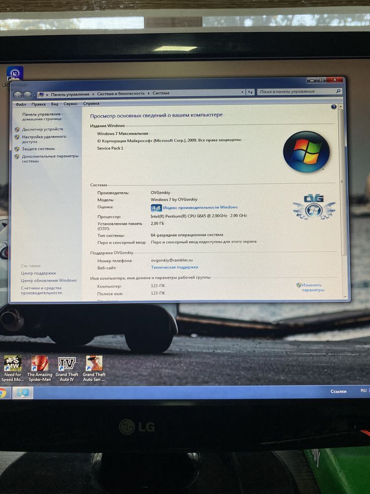Click the RU language indicator
Viewport: 370px width, 494px height.
(364, 390)
